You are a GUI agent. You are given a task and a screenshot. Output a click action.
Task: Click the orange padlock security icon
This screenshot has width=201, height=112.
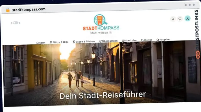[x=8, y=10]
